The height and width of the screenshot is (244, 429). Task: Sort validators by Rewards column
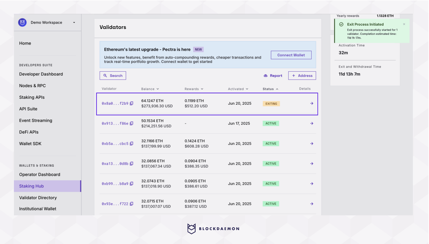coord(194,89)
